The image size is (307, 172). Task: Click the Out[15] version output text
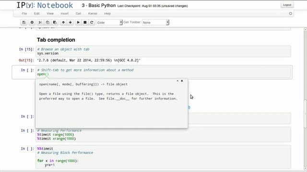[x=89, y=60]
